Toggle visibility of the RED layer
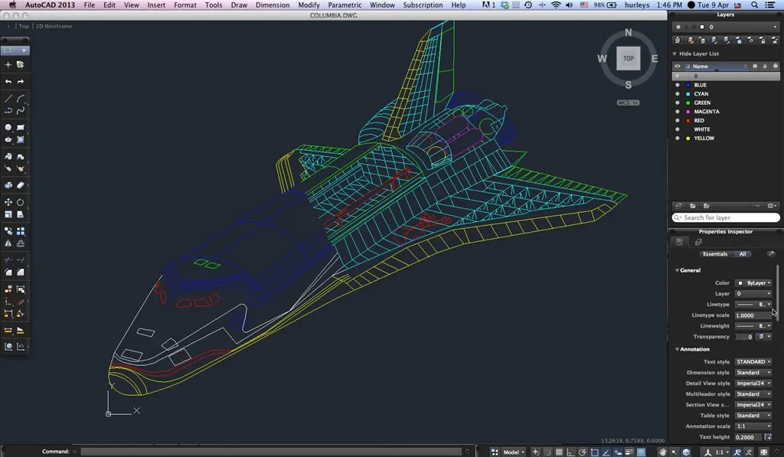The width and height of the screenshot is (784, 457). click(677, 120)
